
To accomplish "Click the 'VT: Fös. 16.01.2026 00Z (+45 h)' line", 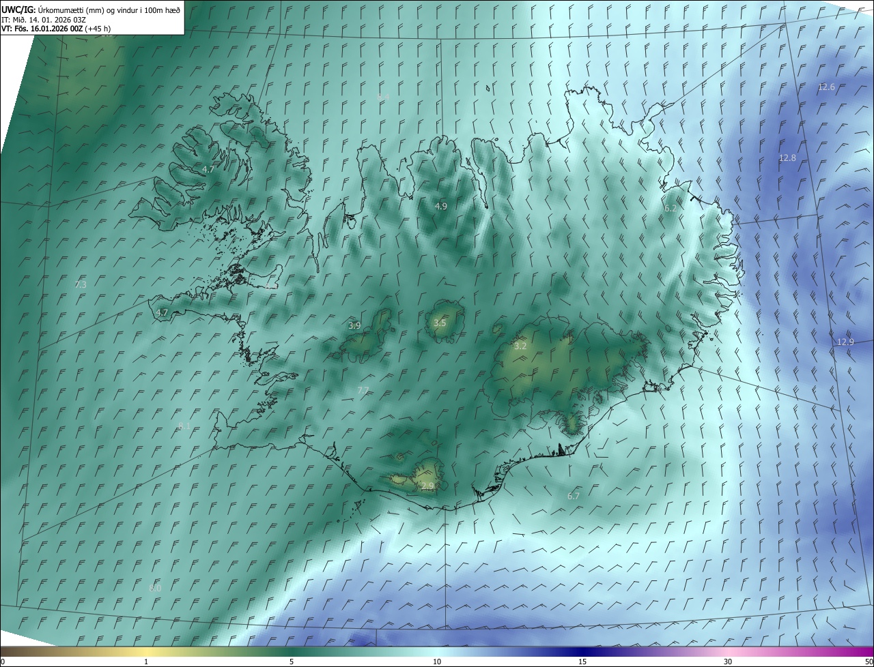I will (56, 29).
